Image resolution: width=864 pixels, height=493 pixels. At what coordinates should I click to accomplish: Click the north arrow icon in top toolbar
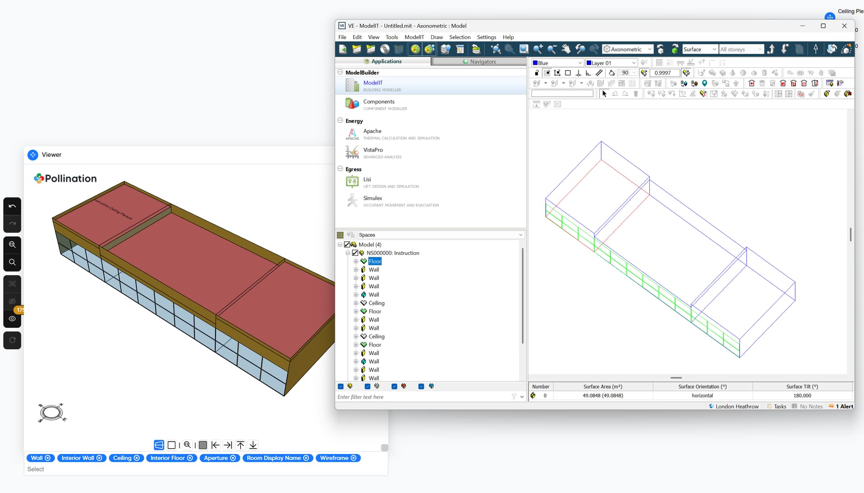point(816,49)
